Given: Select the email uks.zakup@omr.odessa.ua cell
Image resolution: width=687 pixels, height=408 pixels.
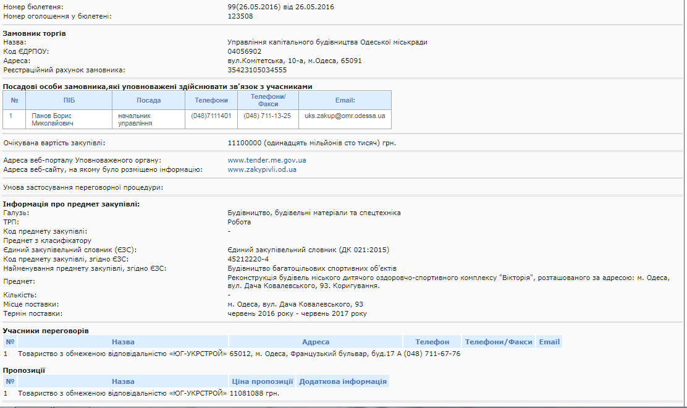Looking at the screenshot, I should point(345,116).
